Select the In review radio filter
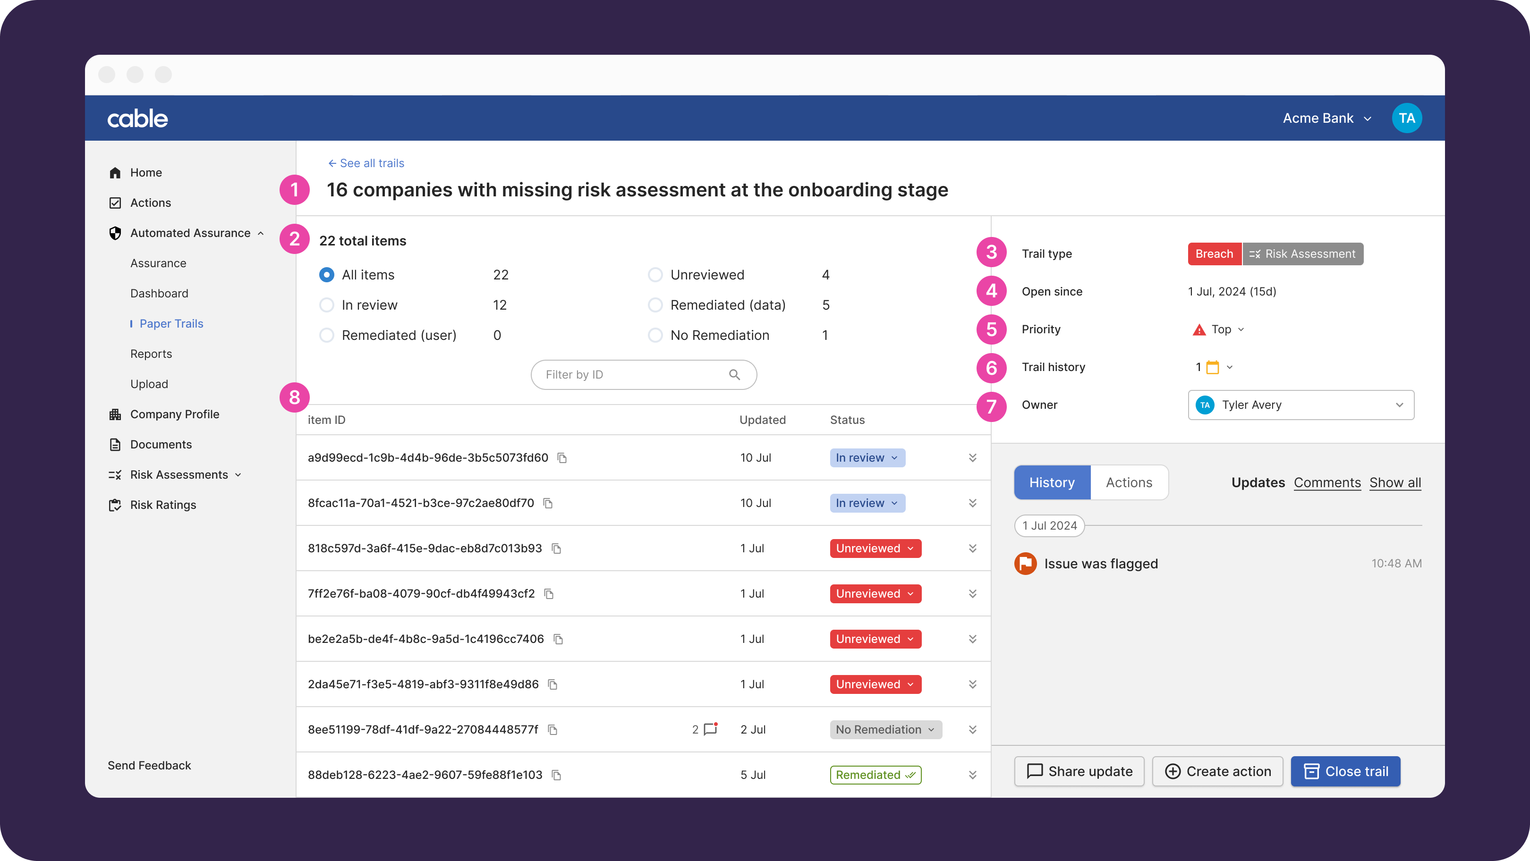Image resolution: width=1530 pixels, height=861 pixels. (327, 305)
